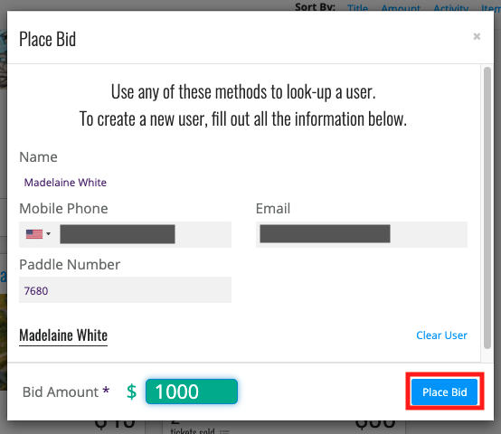Click the Bid Amount label
The image size is (501, 434).
click(61, 392)
